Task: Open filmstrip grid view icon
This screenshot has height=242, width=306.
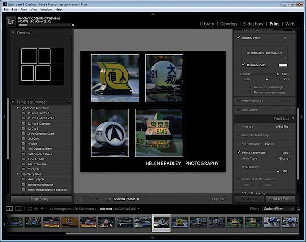Action: point(30,209)
